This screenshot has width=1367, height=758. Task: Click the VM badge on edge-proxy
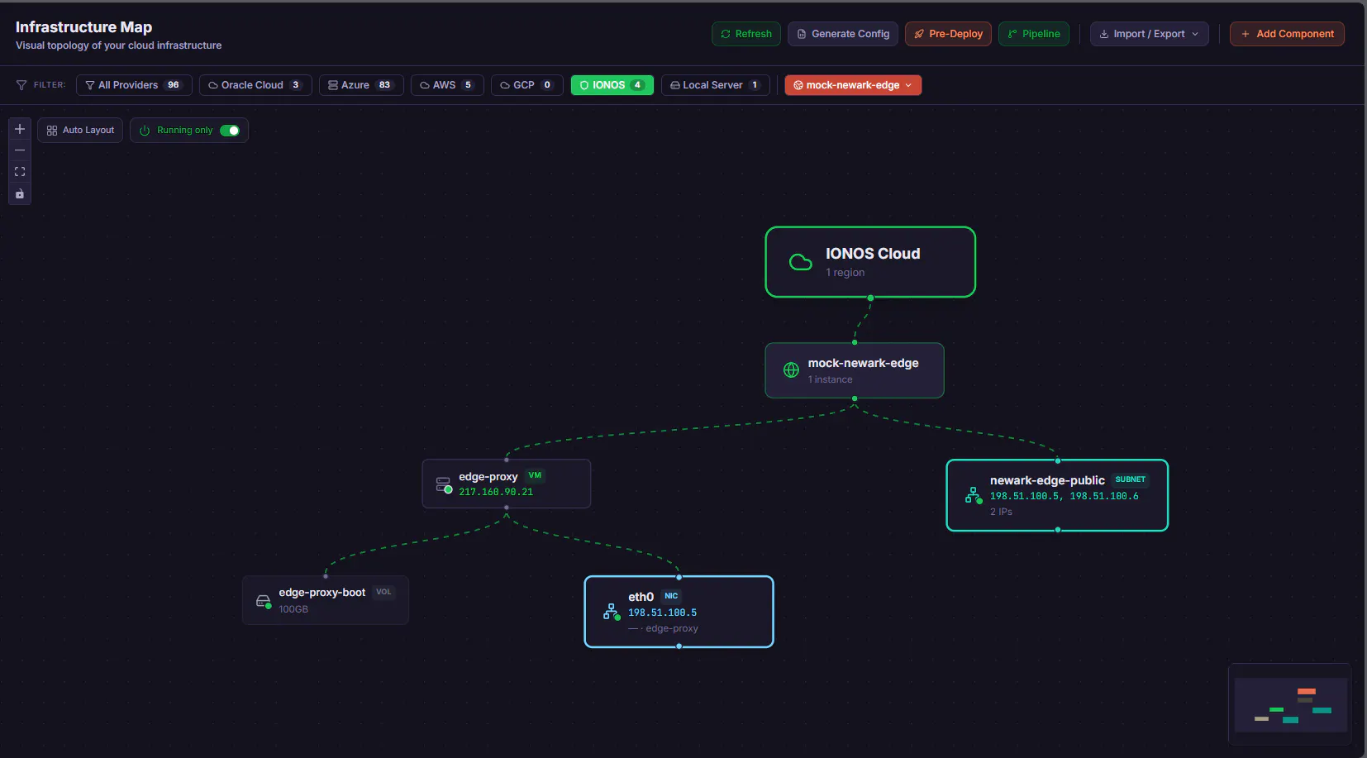pos(535,475)
